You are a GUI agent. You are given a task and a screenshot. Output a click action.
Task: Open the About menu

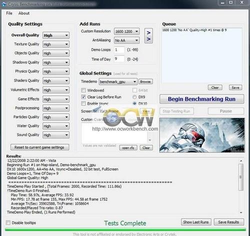click(24, 13)
